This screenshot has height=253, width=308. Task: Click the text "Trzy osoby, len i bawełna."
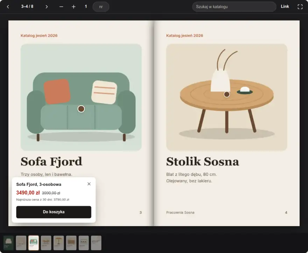[x=47, y=174]
